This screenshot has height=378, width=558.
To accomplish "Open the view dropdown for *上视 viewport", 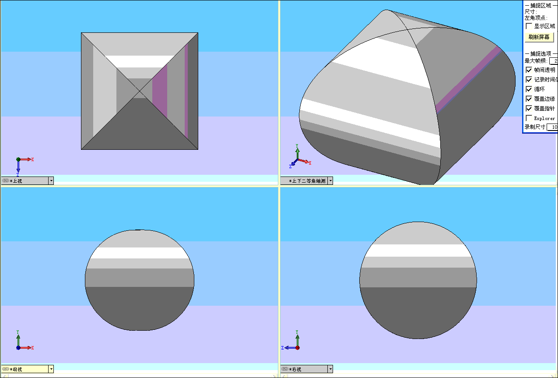I will 51,180.
